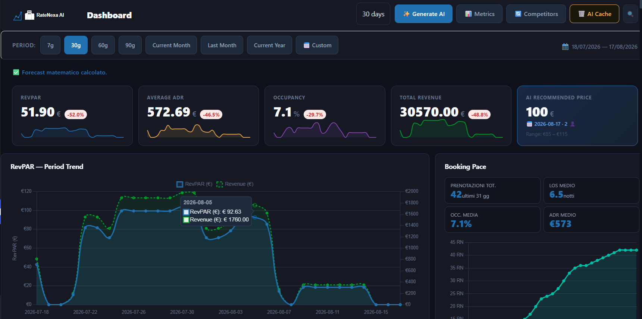
Task: Click the 572.69 Average ADR value
Action: (x=169, y=112)
